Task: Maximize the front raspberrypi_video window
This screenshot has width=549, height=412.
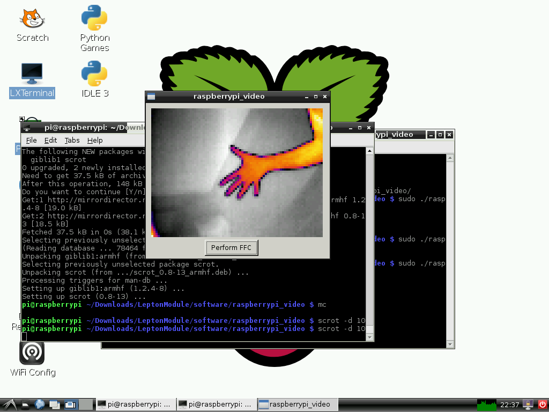Action: (315, 97)
